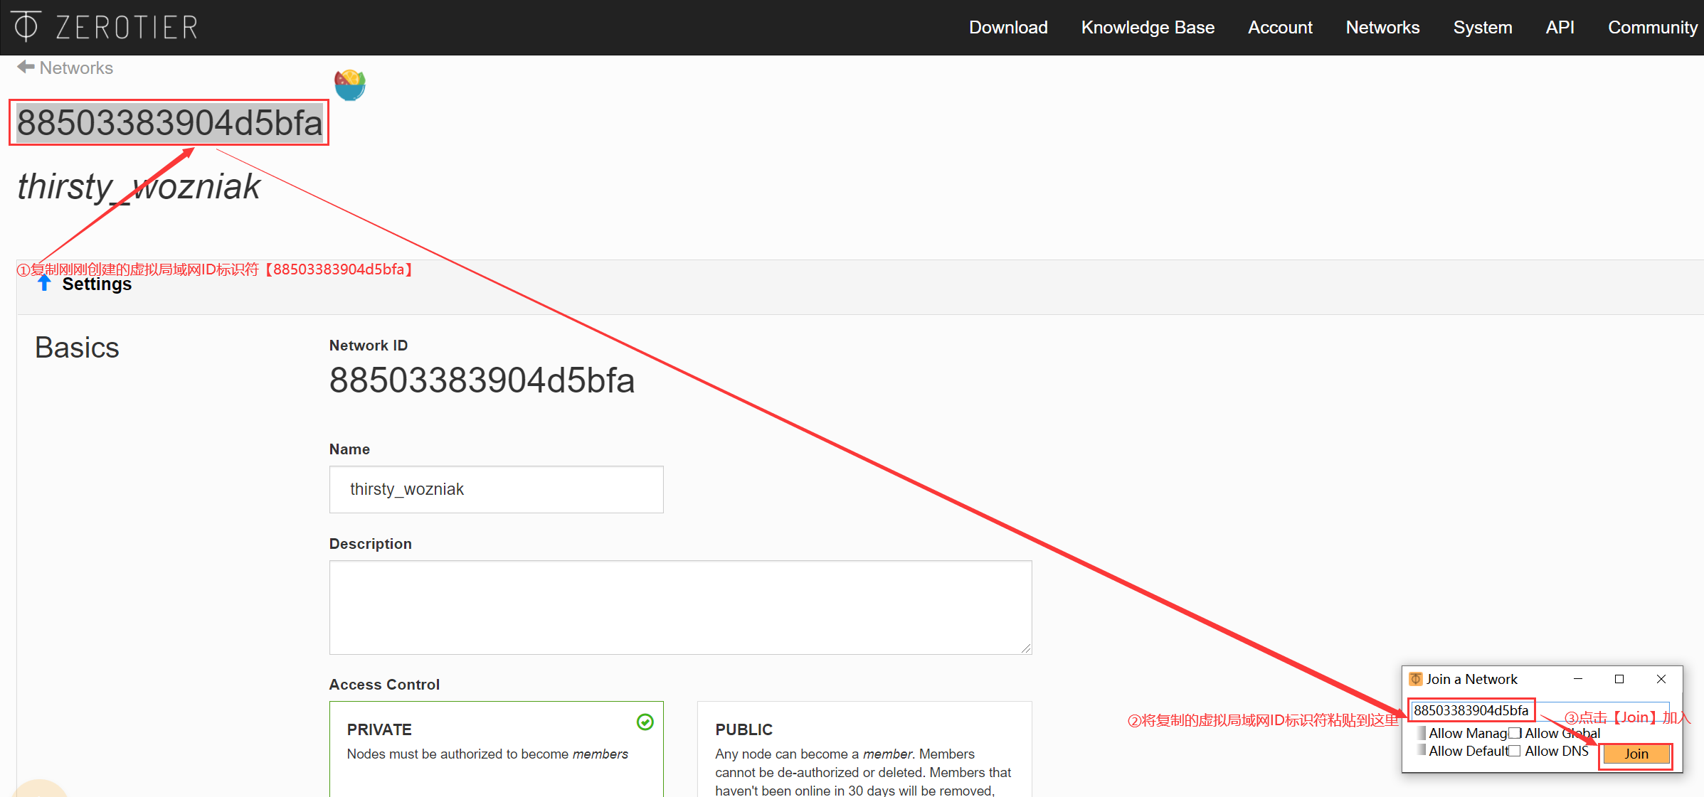
Task: Select the PUBLIC access control option
Action: tap(864, 749)
